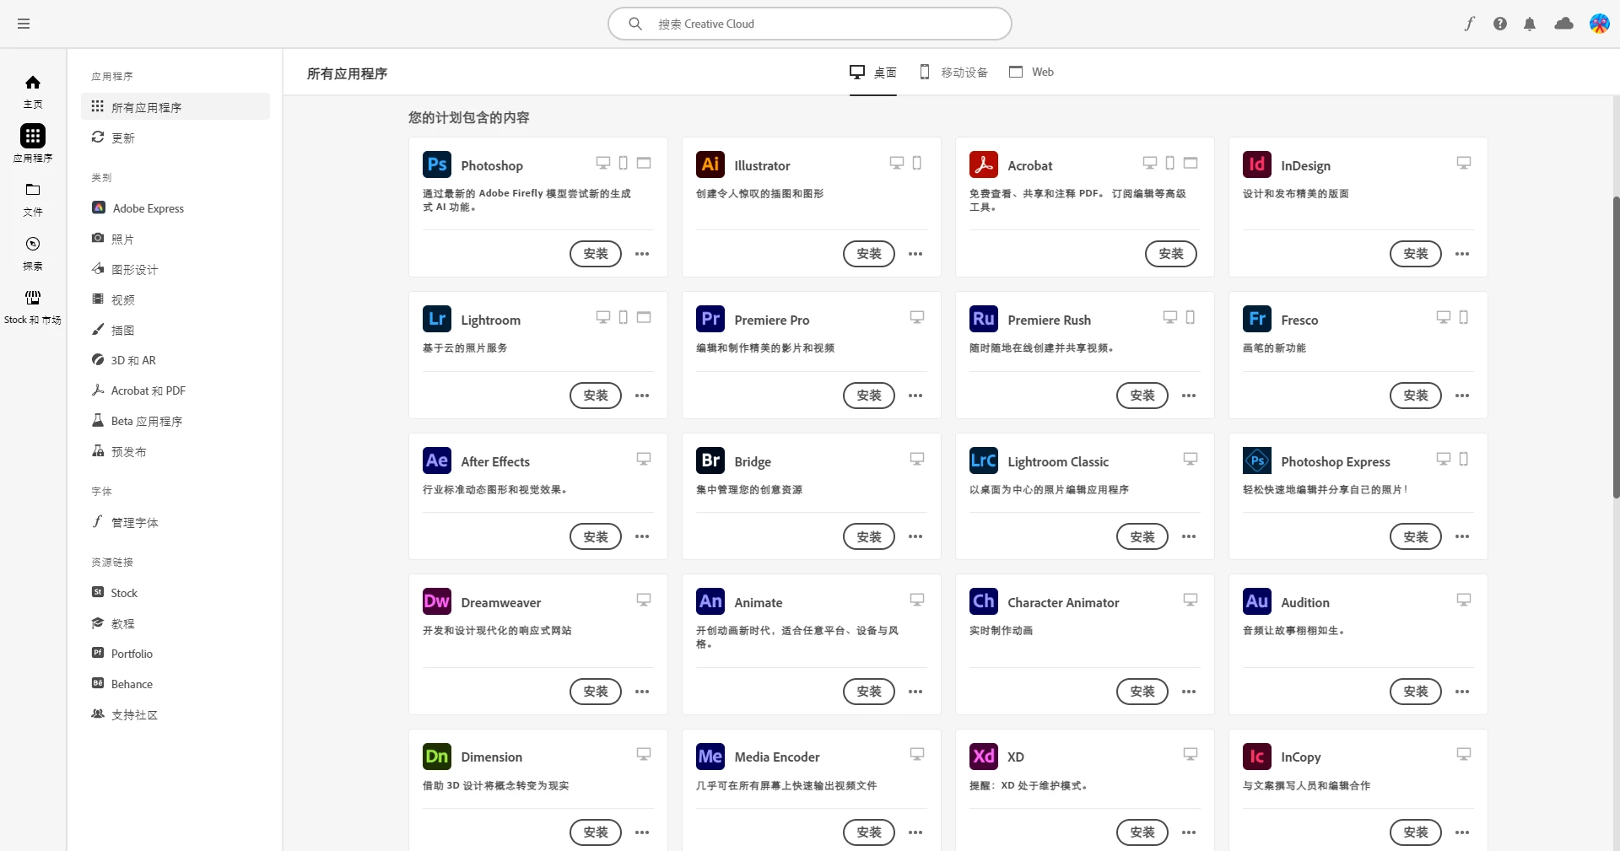Install Photoshop Express with 安装 button
The image size is (1620, 851).
1416,536
